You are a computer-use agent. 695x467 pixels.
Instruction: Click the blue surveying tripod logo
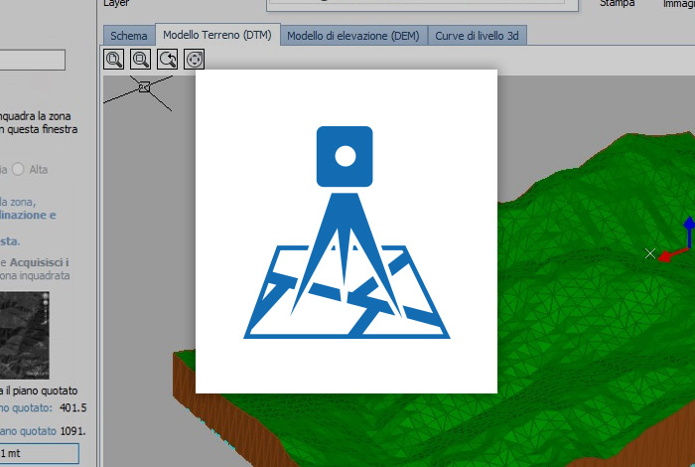click(346, 232)
